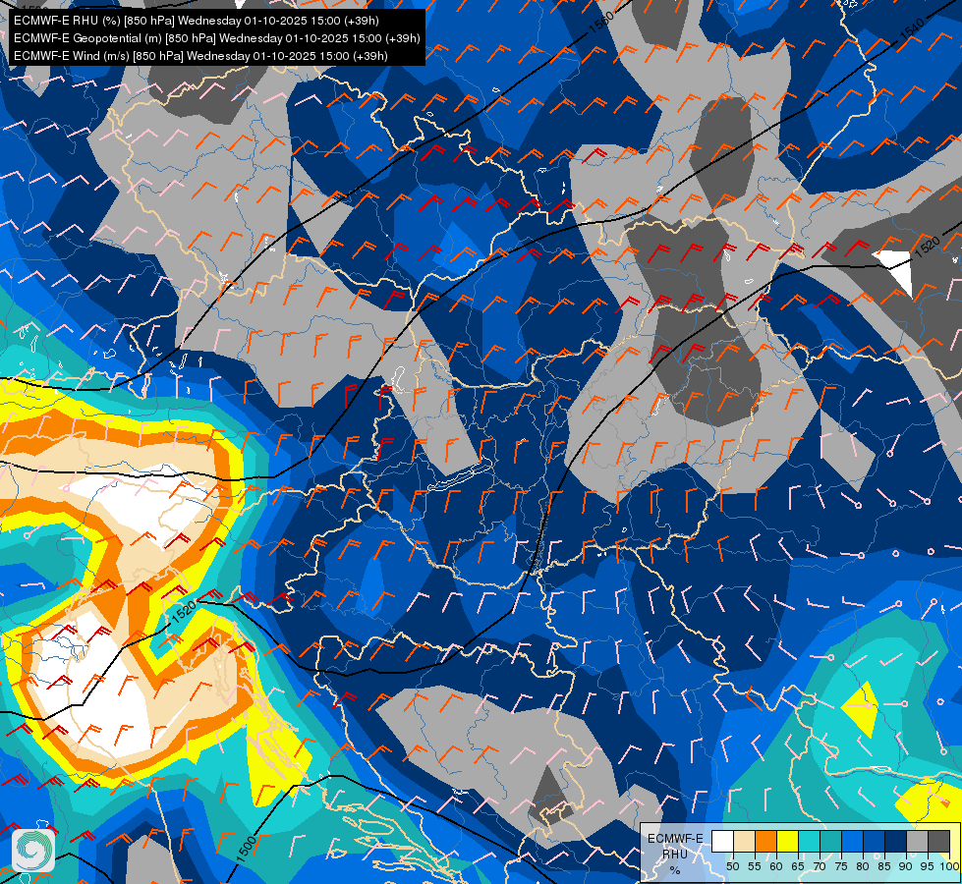Click the white triangle marker on the 1520 contour
The image size is (962, 884).
click(x=897, y=267)
